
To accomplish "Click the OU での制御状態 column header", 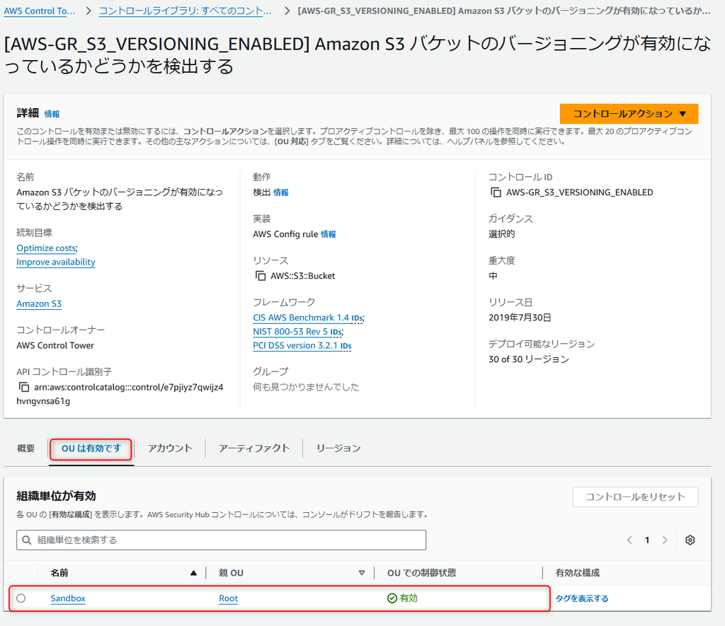I will pos(422,573).
